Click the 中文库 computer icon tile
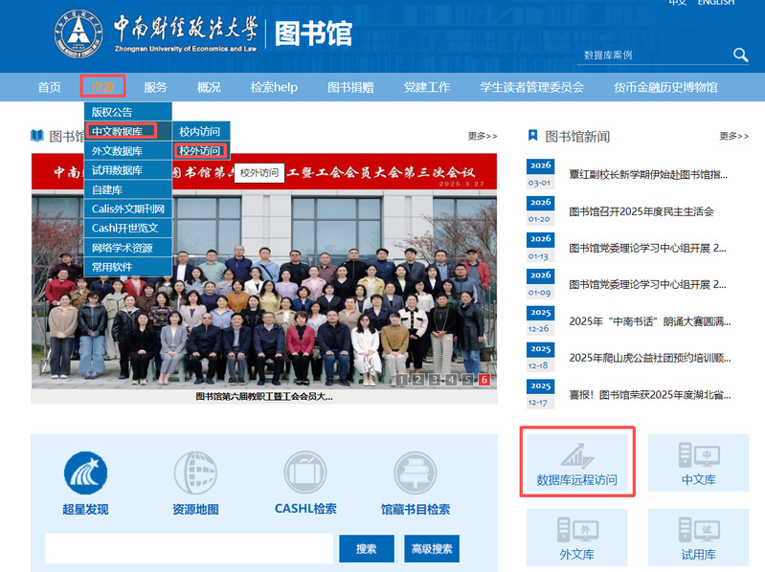This screenshot has width=765, height=572. [x=698, y=464]
